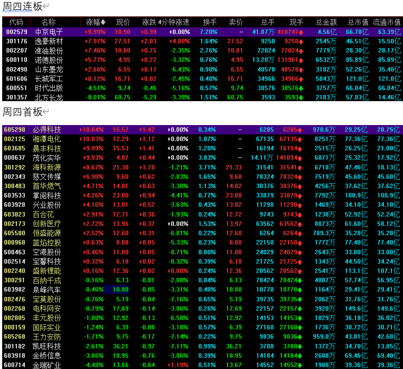
Task: Click the 总手 column header
Action: tap(267, 22)
